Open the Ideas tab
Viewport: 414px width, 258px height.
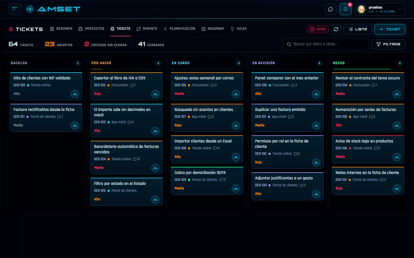[239, 29]
